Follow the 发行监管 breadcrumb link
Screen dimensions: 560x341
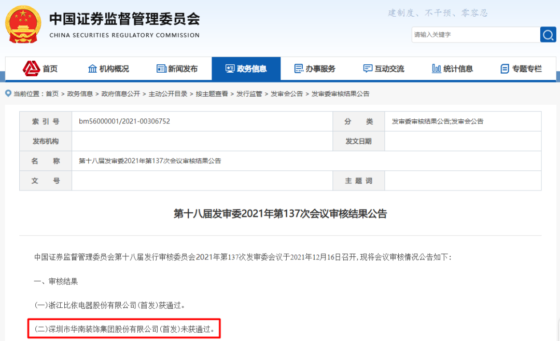249,94
